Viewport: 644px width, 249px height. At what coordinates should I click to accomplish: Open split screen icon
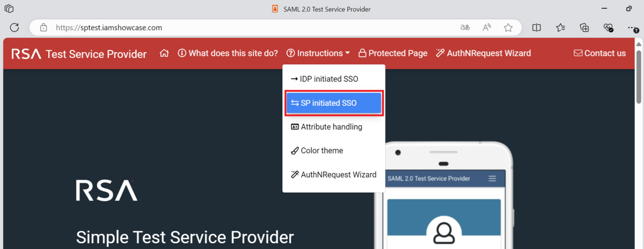(536, 27)
